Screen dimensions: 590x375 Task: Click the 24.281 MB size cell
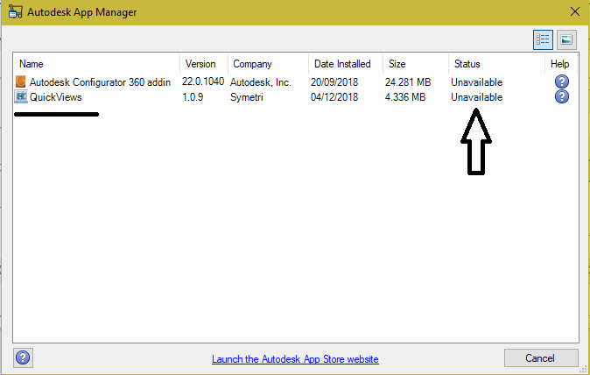[408, 82]
